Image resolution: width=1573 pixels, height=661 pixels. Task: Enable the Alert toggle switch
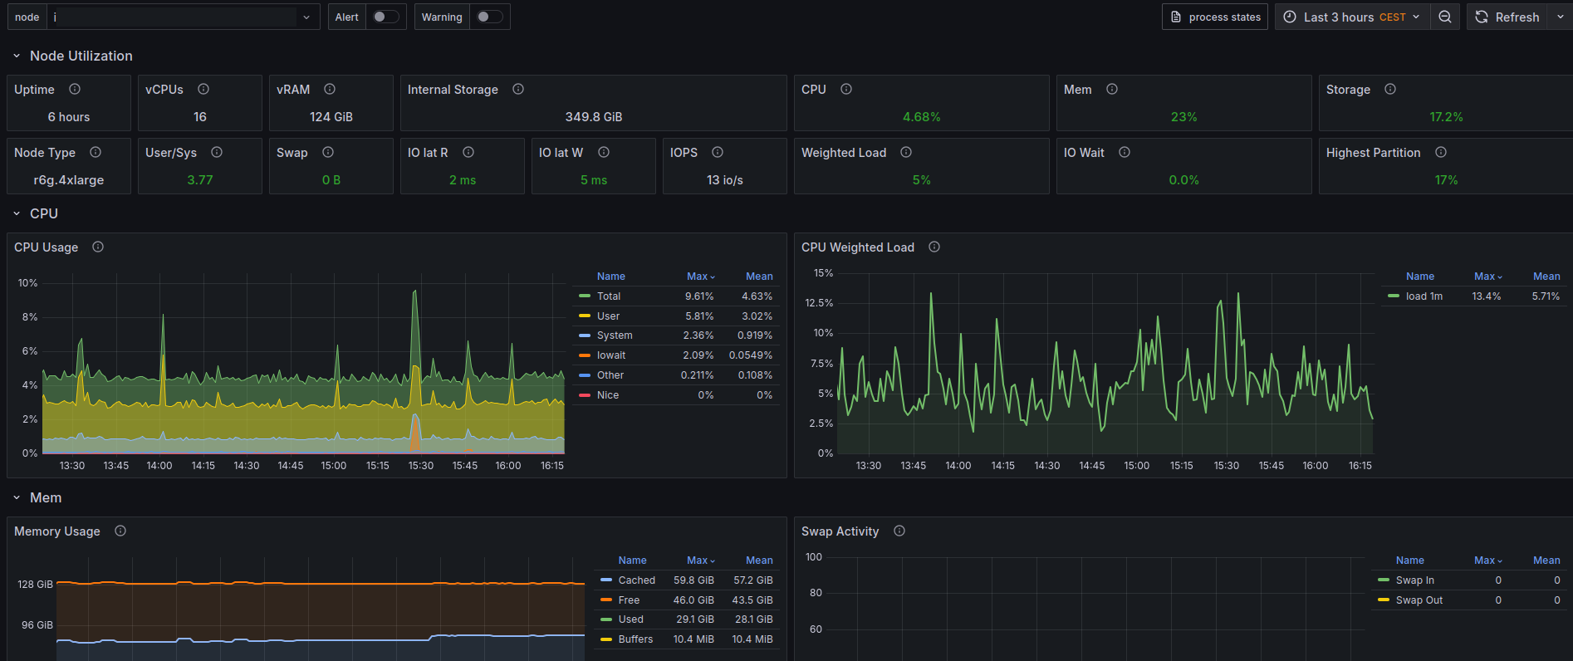(385, 17)
